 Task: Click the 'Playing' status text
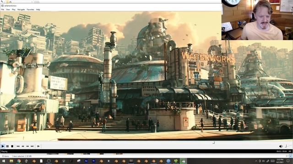coord(4,151)
